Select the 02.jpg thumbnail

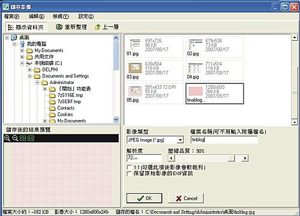[x=215, y=47]
